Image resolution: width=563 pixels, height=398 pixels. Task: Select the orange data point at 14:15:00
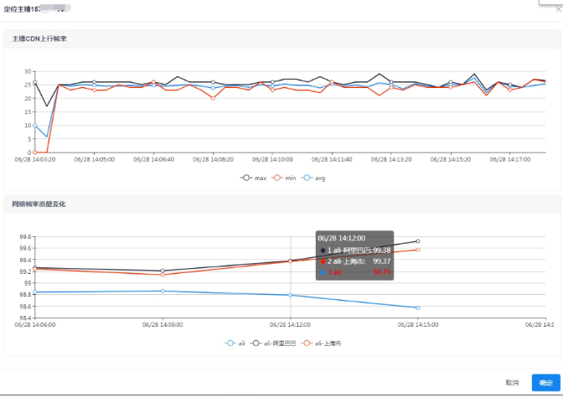[x=418, y=250]
